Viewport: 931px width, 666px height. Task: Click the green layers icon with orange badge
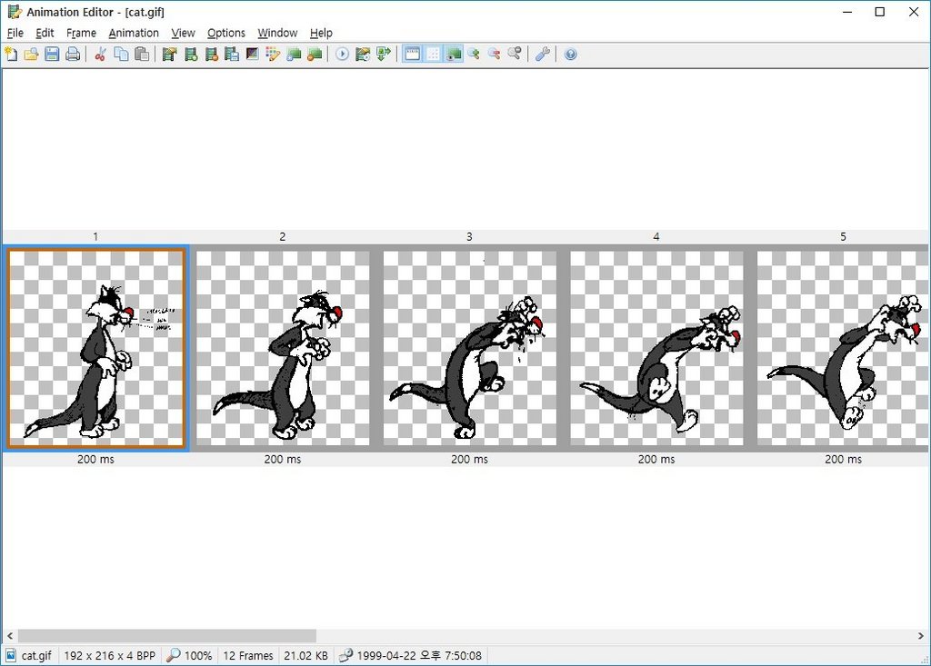point(315,54)
